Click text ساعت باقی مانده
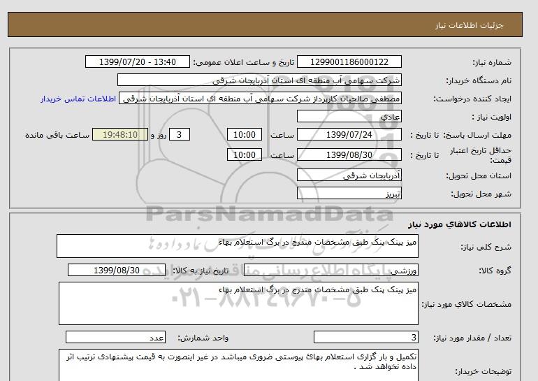 tap(57, 135)
